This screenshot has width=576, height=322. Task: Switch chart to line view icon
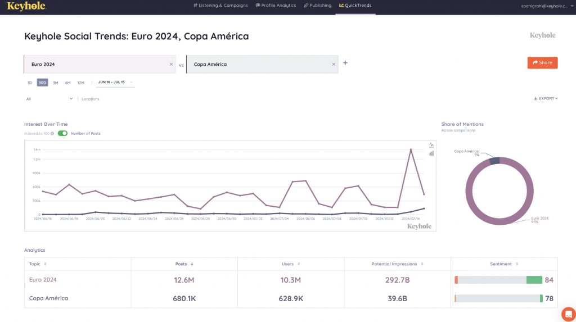431,144
